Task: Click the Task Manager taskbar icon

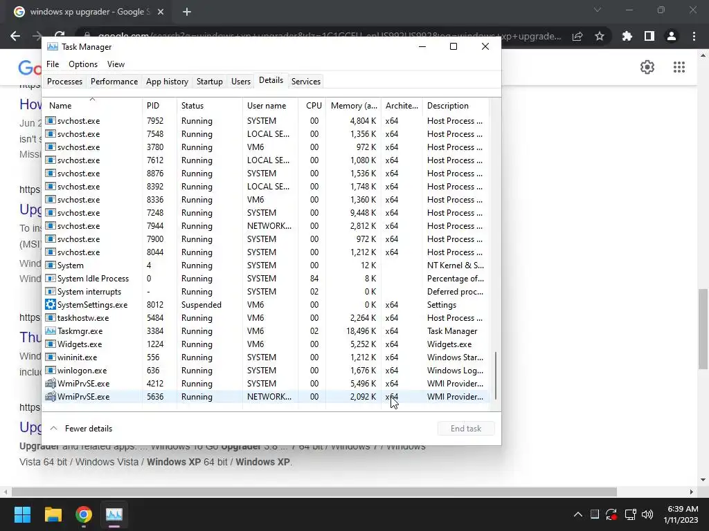Action: pyautogui.click(x=114, y=514)
